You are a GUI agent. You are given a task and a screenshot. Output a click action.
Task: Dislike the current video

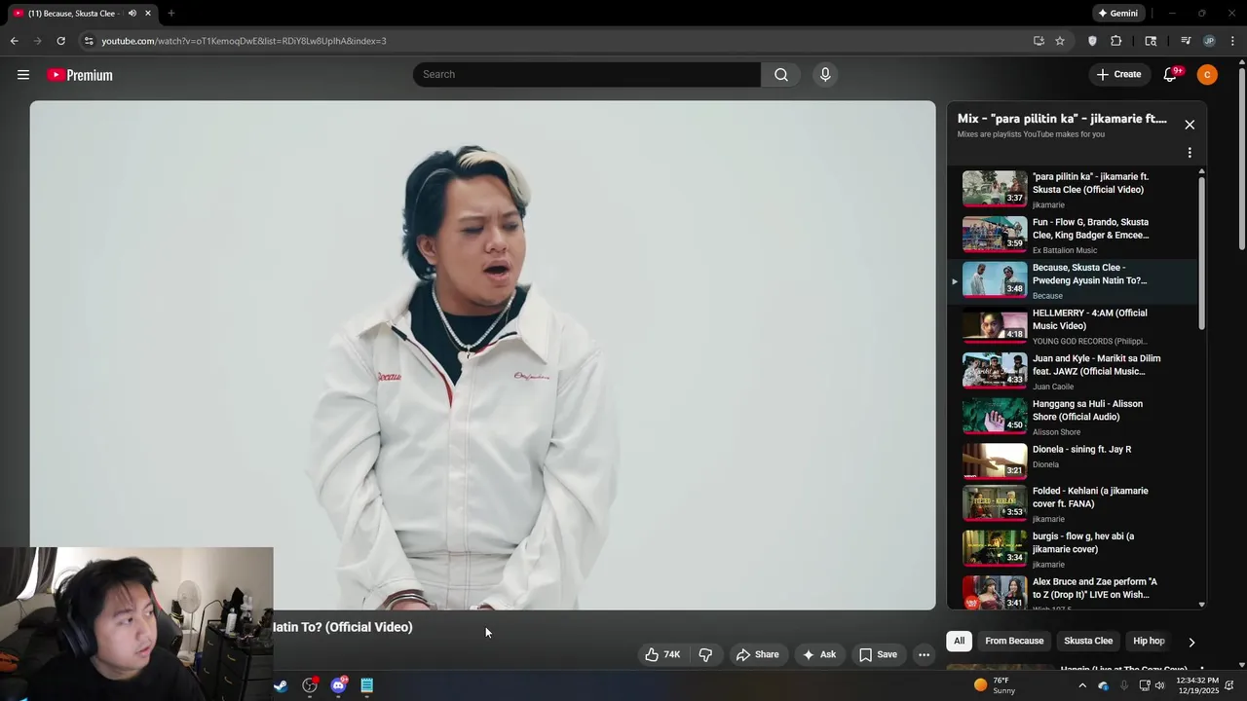[706, 654]
